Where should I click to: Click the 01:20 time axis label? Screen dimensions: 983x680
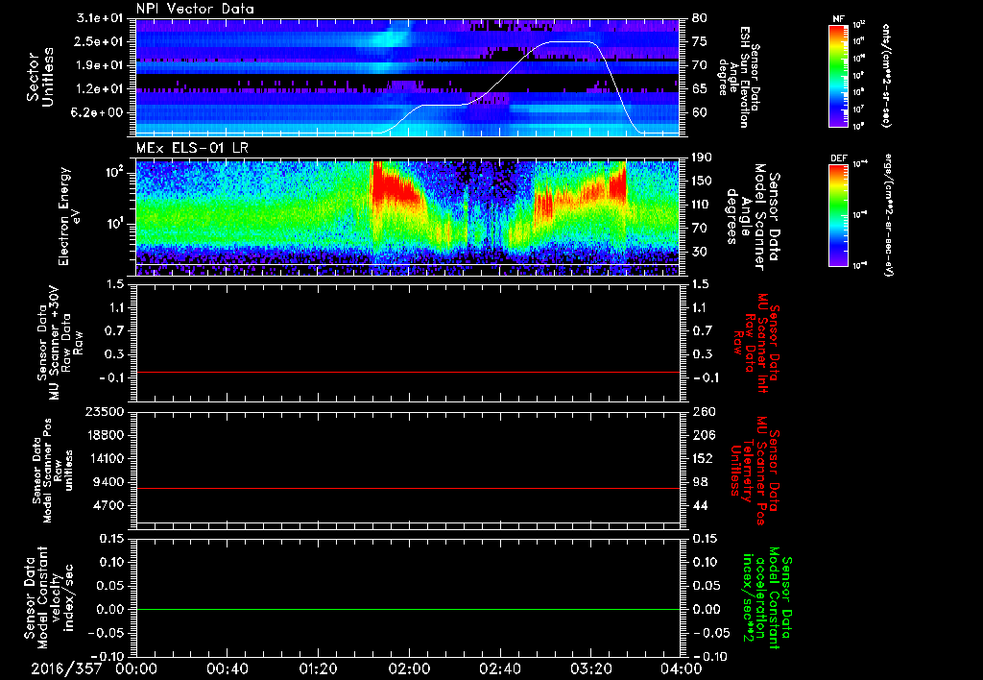(318, 668)
